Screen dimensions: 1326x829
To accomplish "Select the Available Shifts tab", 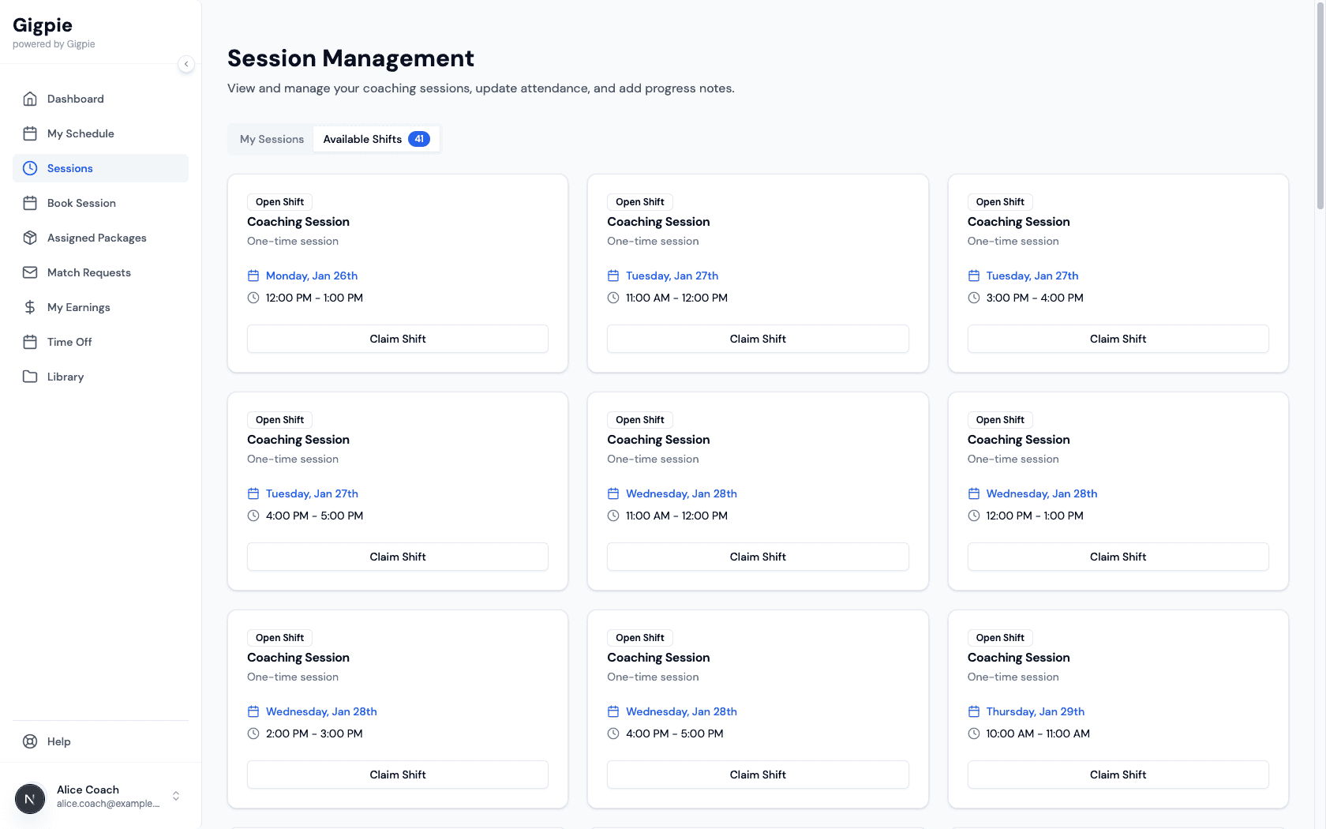I will [x=362, y=139].
